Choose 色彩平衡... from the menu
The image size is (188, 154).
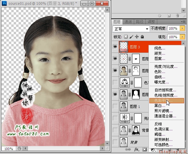click(166, 101)
